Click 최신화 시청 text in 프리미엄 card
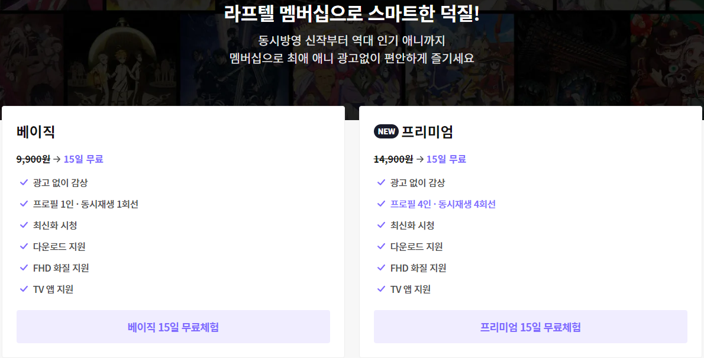Viewport: 704px width, 358px height. [412, 225]
